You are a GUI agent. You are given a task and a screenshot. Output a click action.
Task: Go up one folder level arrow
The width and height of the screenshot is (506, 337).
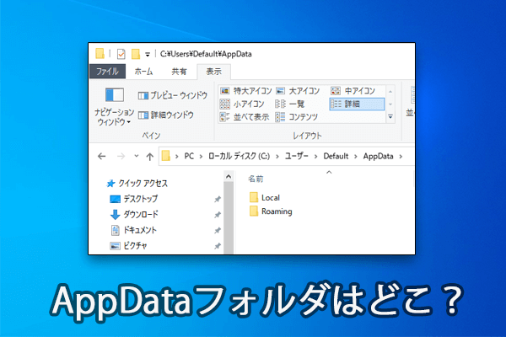point(148,156)
